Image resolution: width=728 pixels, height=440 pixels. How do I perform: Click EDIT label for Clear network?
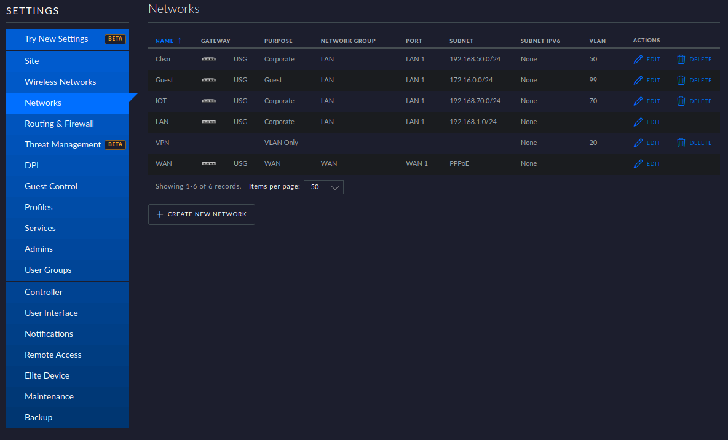[x=653, y=60]
